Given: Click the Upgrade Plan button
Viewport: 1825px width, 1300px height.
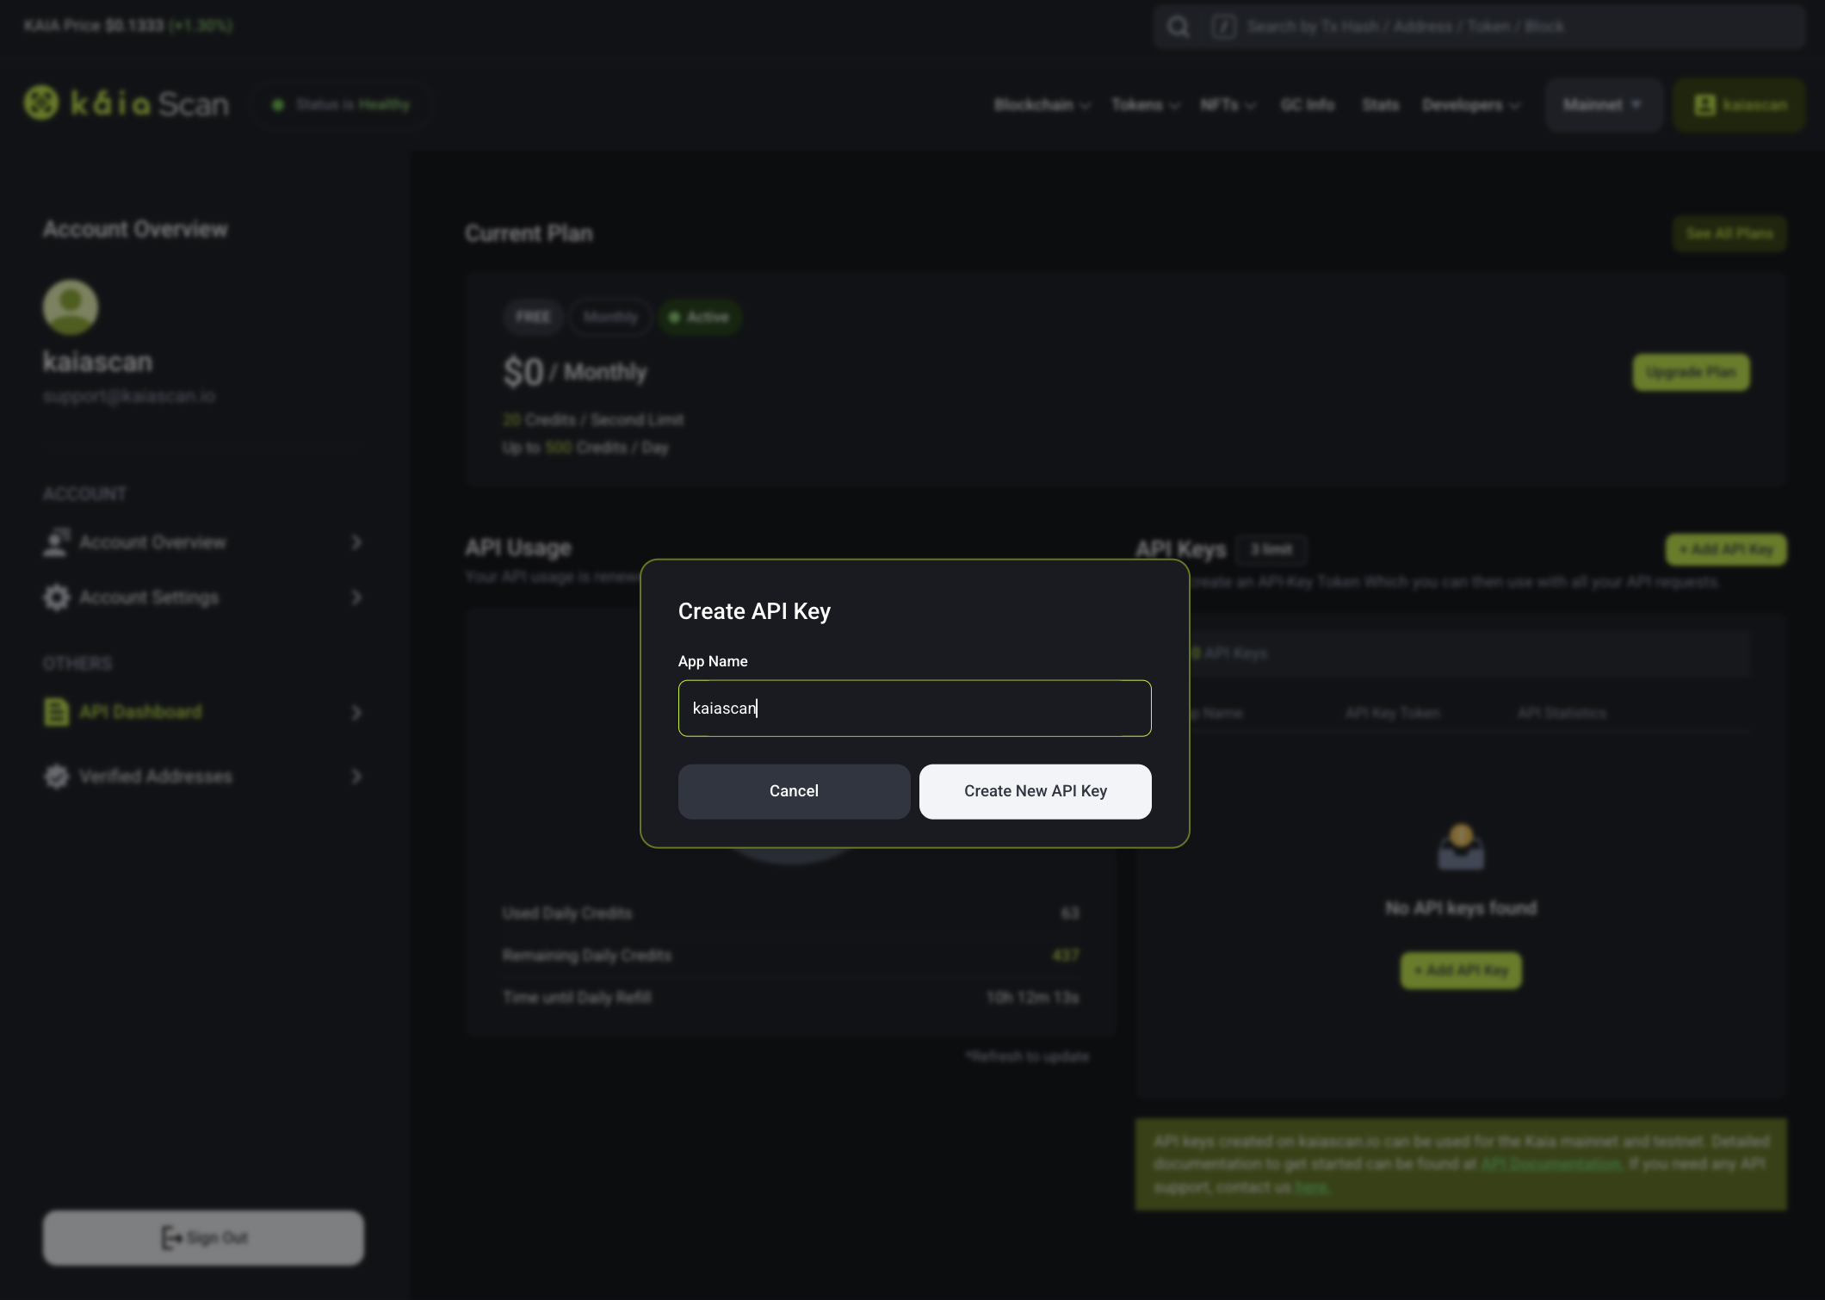Looking at the screenshot, I should coord(1691,372).
